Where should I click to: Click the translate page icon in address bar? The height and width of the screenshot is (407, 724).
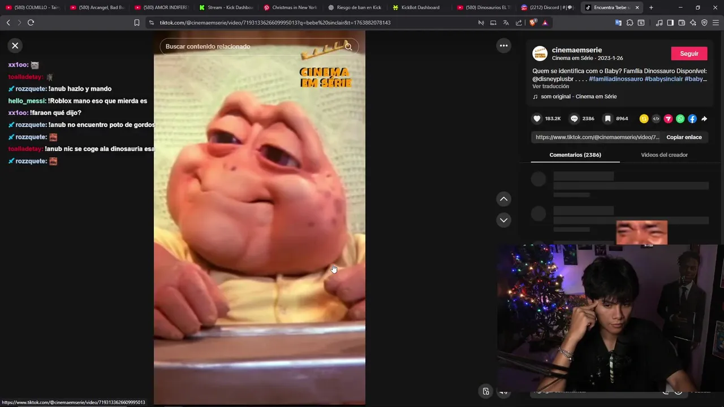(x=506, y=23)
